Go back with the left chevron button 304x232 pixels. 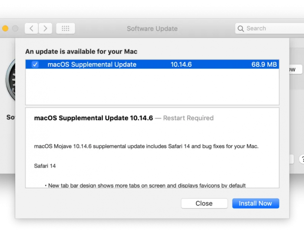(x=31, y=29)
